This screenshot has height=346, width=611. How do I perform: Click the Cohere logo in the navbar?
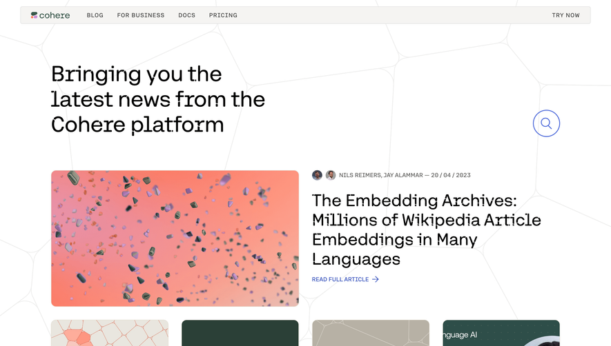pyautogui.click(x=50, y=15)
